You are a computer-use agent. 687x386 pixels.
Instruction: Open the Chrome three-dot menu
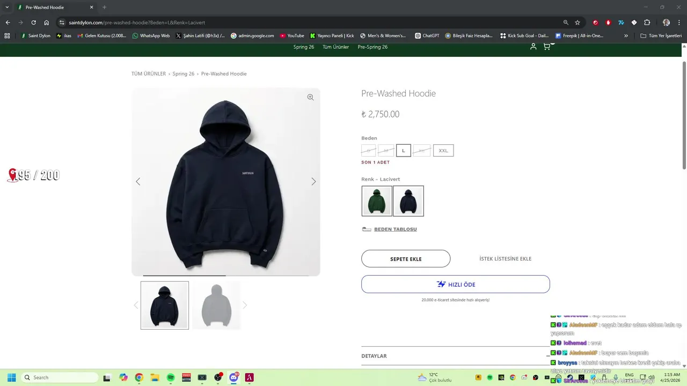click(678, 23)
